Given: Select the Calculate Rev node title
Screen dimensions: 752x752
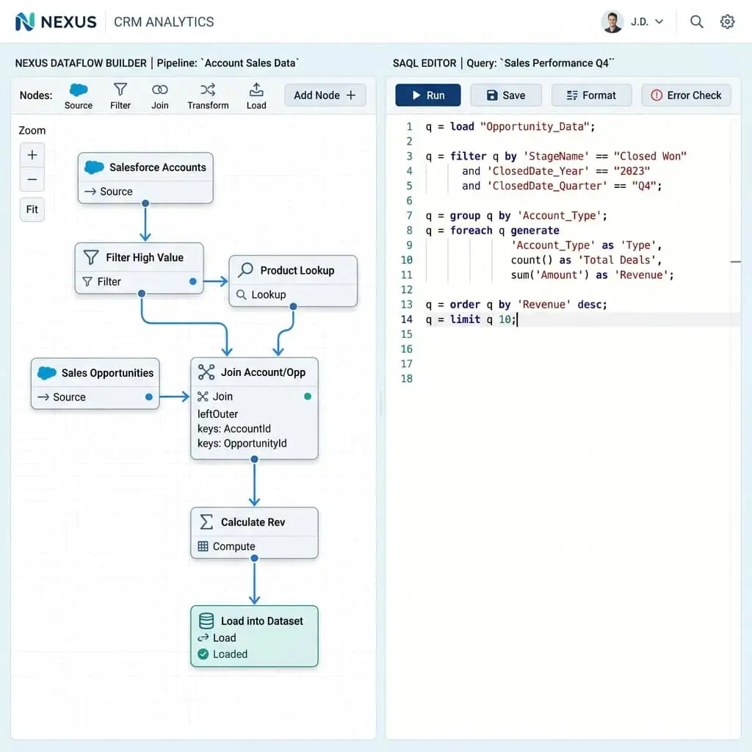Looking at the screenshot, I should pos(253,522).
